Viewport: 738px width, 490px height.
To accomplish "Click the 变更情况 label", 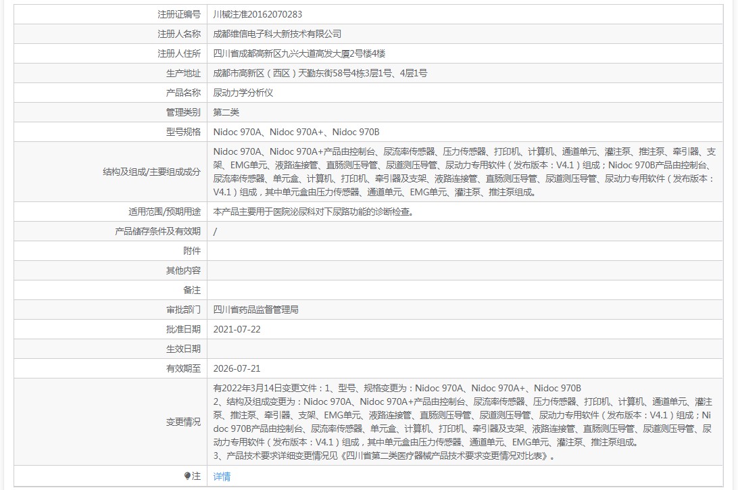I will (183, 422).
